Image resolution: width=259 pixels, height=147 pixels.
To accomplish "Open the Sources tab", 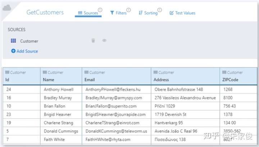I will click(88, 13).
